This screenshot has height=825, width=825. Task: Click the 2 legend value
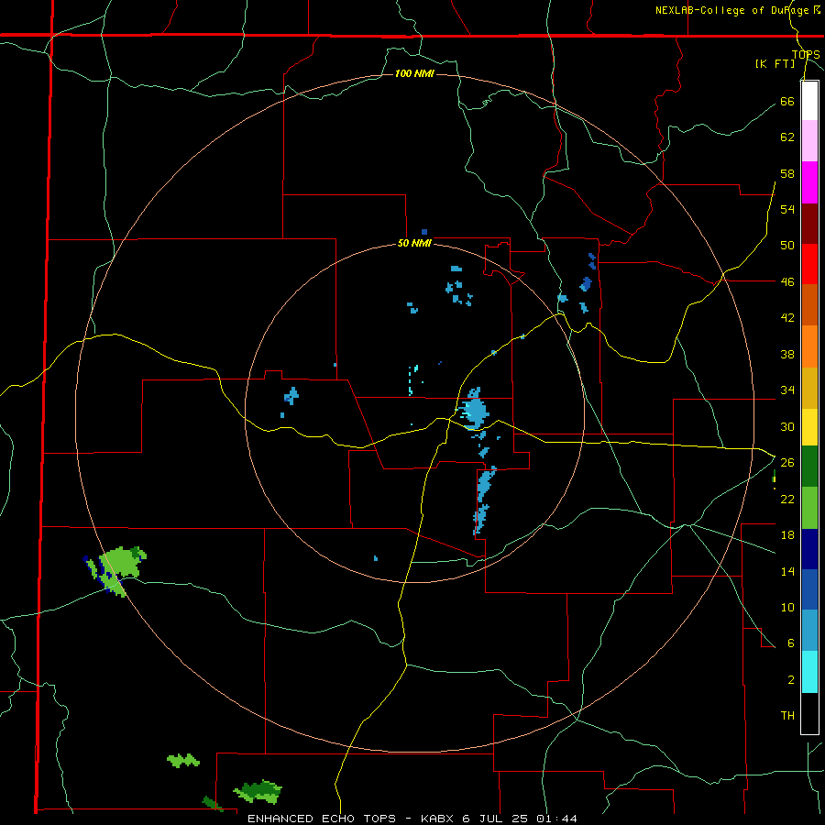click(791, 680)
